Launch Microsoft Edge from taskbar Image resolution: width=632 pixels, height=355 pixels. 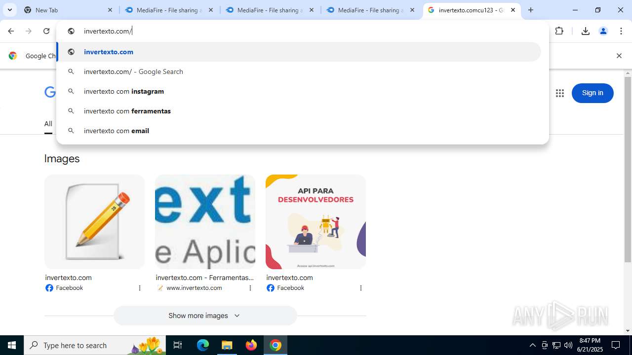point(203,345)
